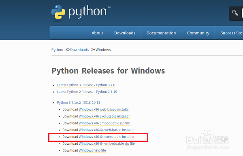Download Windows x86 embeddable zip file
Image resolution: width=243 pixels, height=156 pixels.
[x=104, y=123]
